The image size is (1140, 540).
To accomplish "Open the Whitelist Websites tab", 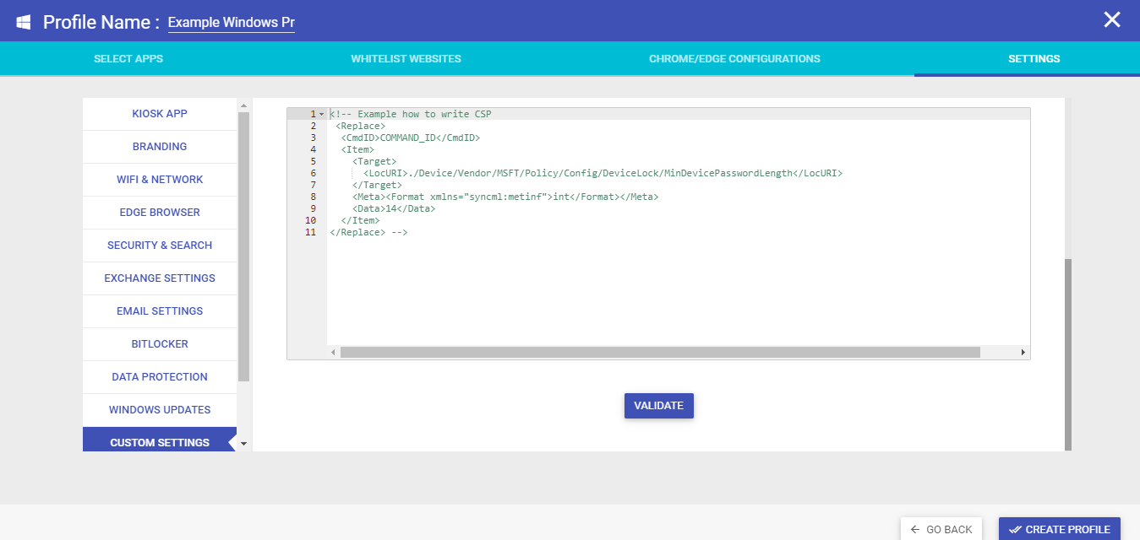I will click(406, 59).
